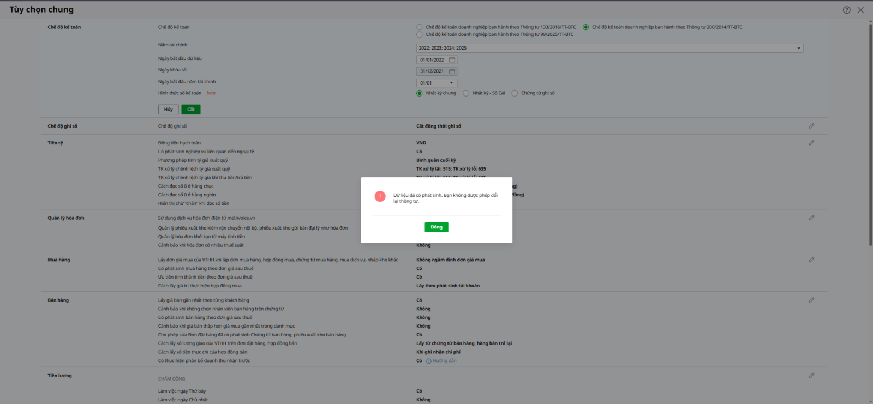Select Thông tư 133/2016/TT-BTC accounting regime
This screenshot has width=873, height=404.
pyautogui.click(x=420, y=27)
